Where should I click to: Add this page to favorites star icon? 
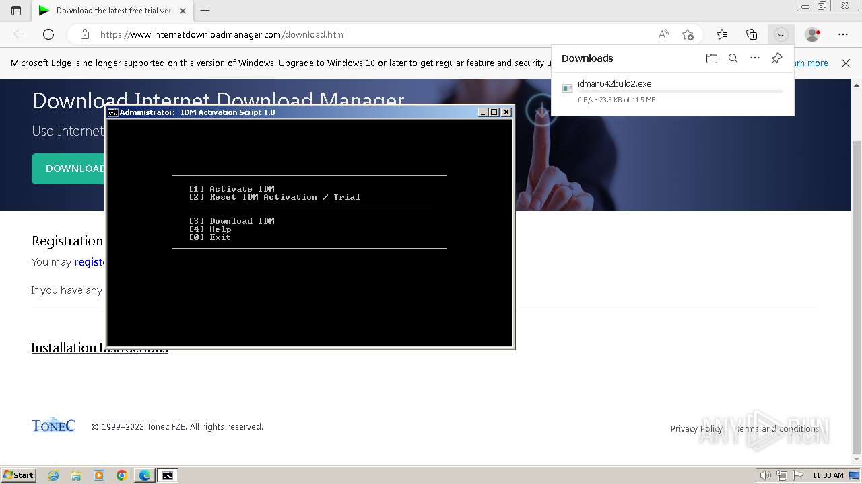coord(688,34)
